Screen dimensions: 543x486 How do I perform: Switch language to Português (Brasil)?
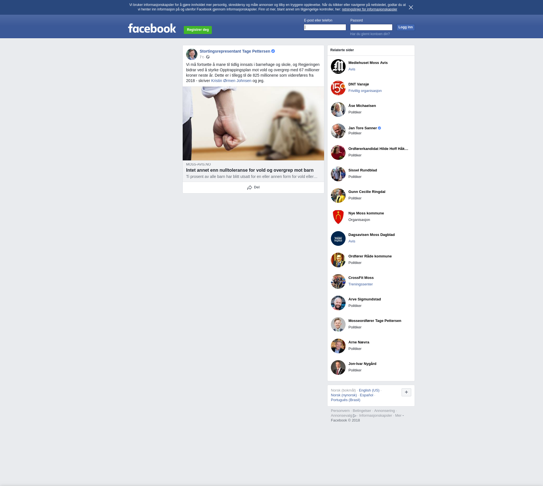point(345,400)
